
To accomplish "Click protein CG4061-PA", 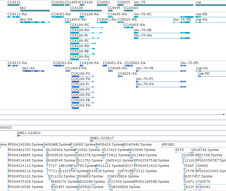I will point(105,66).
